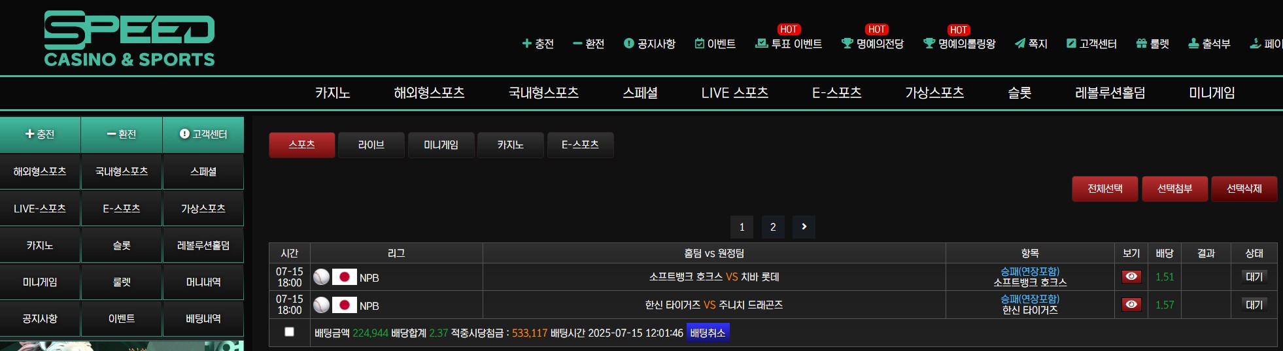Screen dimensions: 1283x351
Task: Check the bet slip selection checkbox
Action: [289, 332]
